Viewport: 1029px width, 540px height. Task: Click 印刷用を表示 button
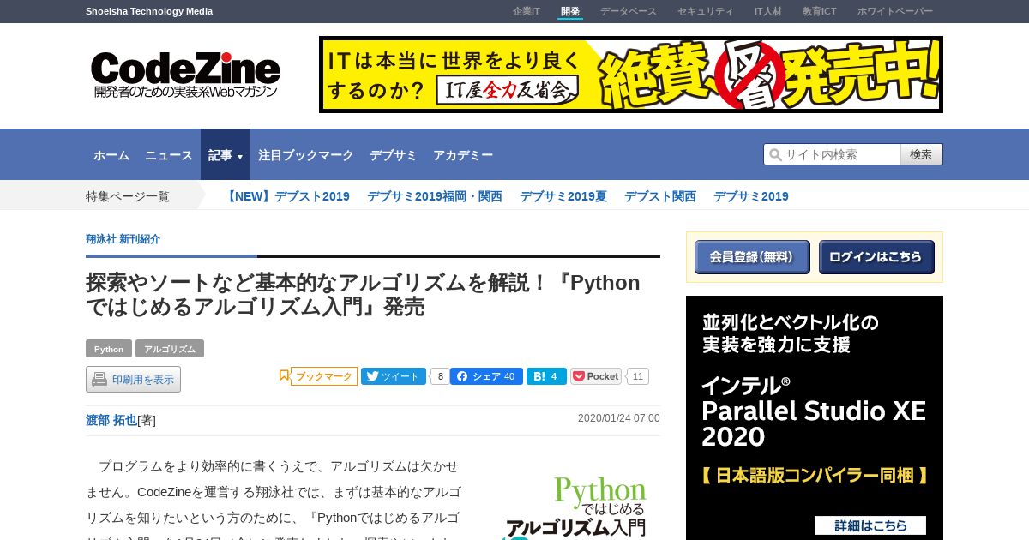[x=133, y=380]
